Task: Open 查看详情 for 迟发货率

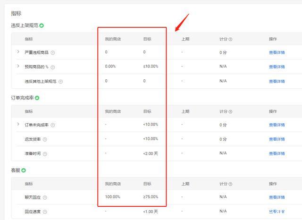Action: (277, 139)
